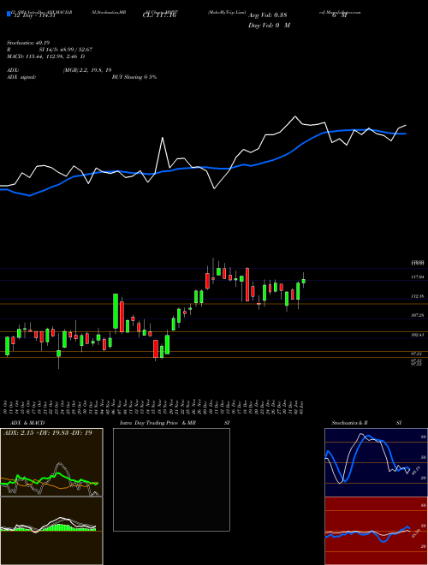Click the 117.94 price axis label
428x565 pixels.
click(x=417, y=277)
